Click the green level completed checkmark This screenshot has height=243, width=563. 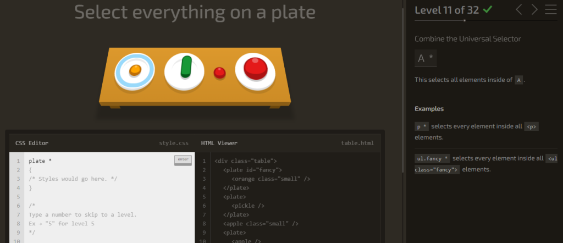[x=487, y=10]
